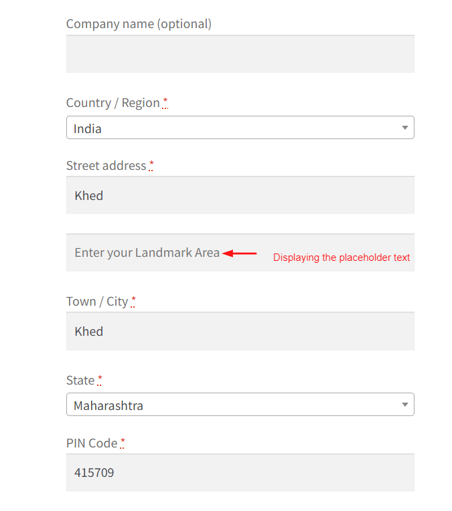Click the Company name input field

[x=240, y=54]
